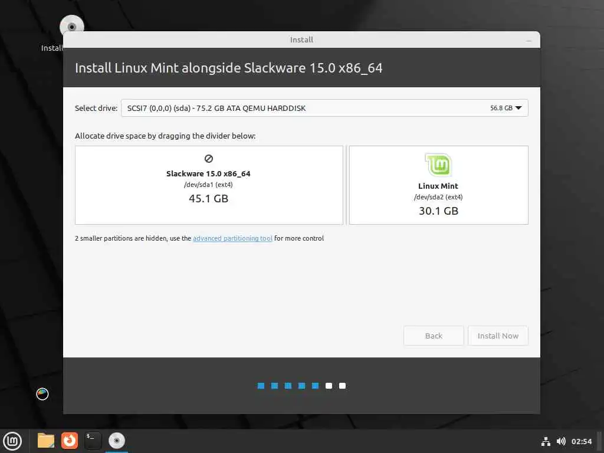Viewport: 604px width, 453px height.
Task: Open the network tray icon
Action: (x=546, y=441)
